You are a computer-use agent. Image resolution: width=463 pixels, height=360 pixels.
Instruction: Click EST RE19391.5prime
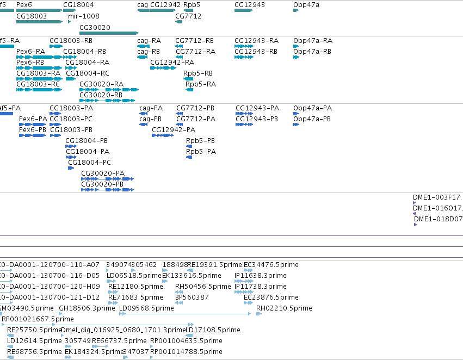pos(214,265)
